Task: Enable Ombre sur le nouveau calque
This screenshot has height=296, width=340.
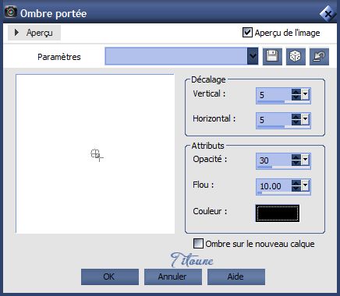Action: pyautogui.click(x=198, y=244)
